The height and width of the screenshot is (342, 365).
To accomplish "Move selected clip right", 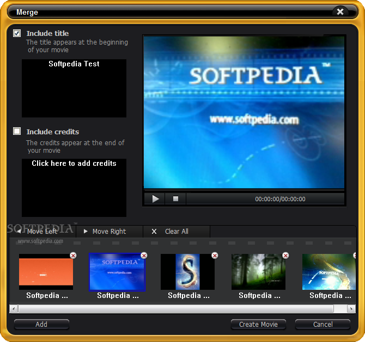I will click(109, 232).
